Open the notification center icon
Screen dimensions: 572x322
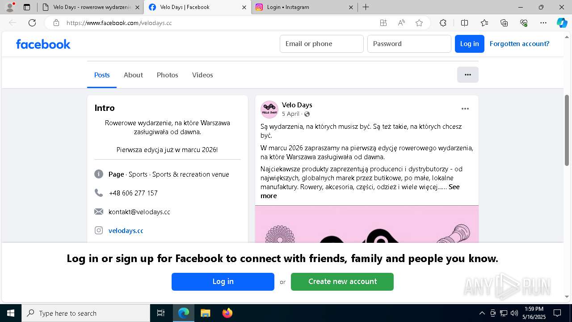coord(557,313)
